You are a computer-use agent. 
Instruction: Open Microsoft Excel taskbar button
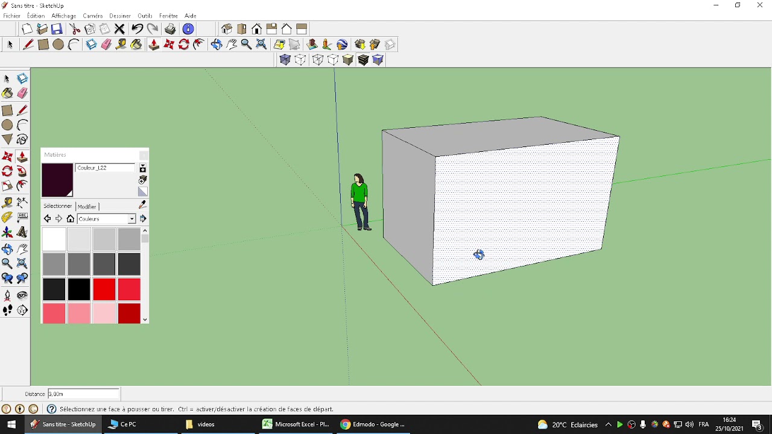(297, 424)
